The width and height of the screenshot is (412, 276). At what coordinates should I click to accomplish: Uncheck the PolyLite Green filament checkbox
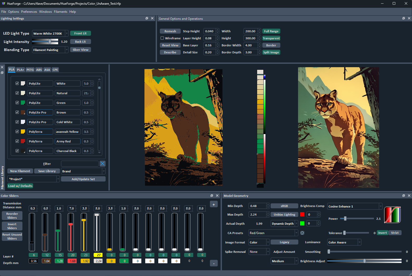[17, 103]
